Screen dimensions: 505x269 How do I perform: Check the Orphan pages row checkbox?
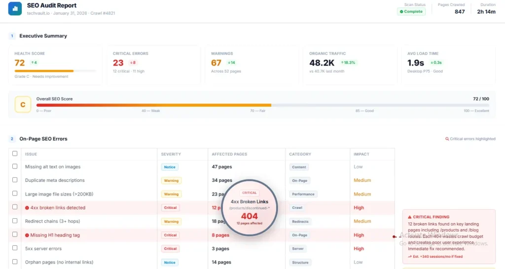tap(15, 262)
